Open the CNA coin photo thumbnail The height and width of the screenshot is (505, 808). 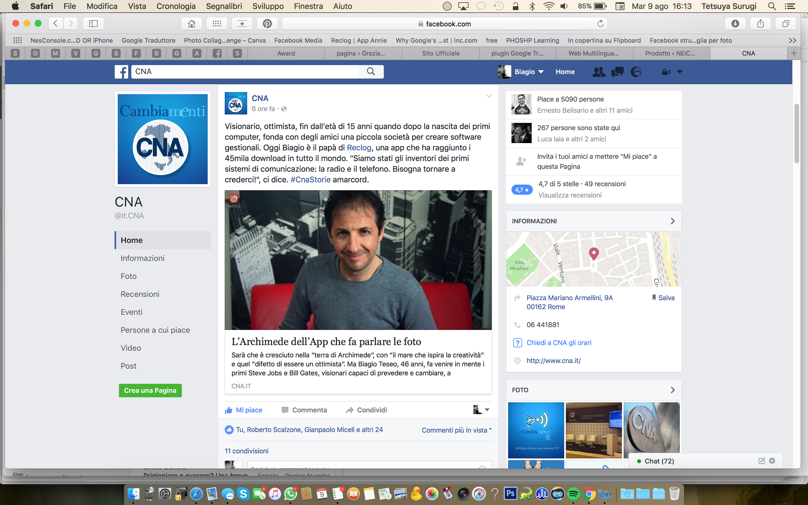coord(651,430)
